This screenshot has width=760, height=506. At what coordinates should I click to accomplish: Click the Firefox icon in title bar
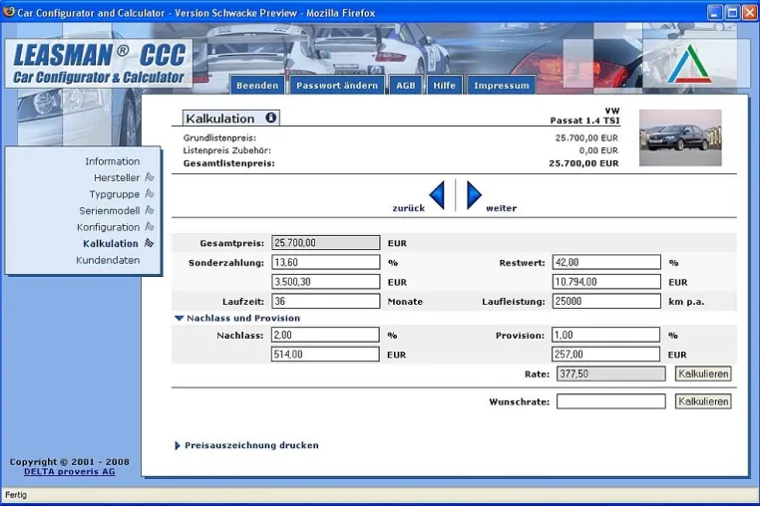pos(8,12)
